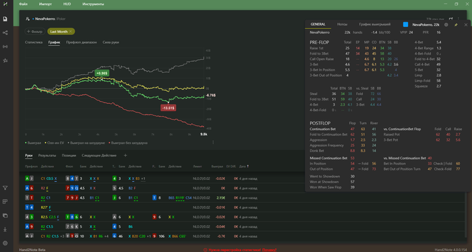Image resolution: width=472 pixels, height=252 pixels.
Task: Select the Результаты tab
Action: tap(47, 156)
